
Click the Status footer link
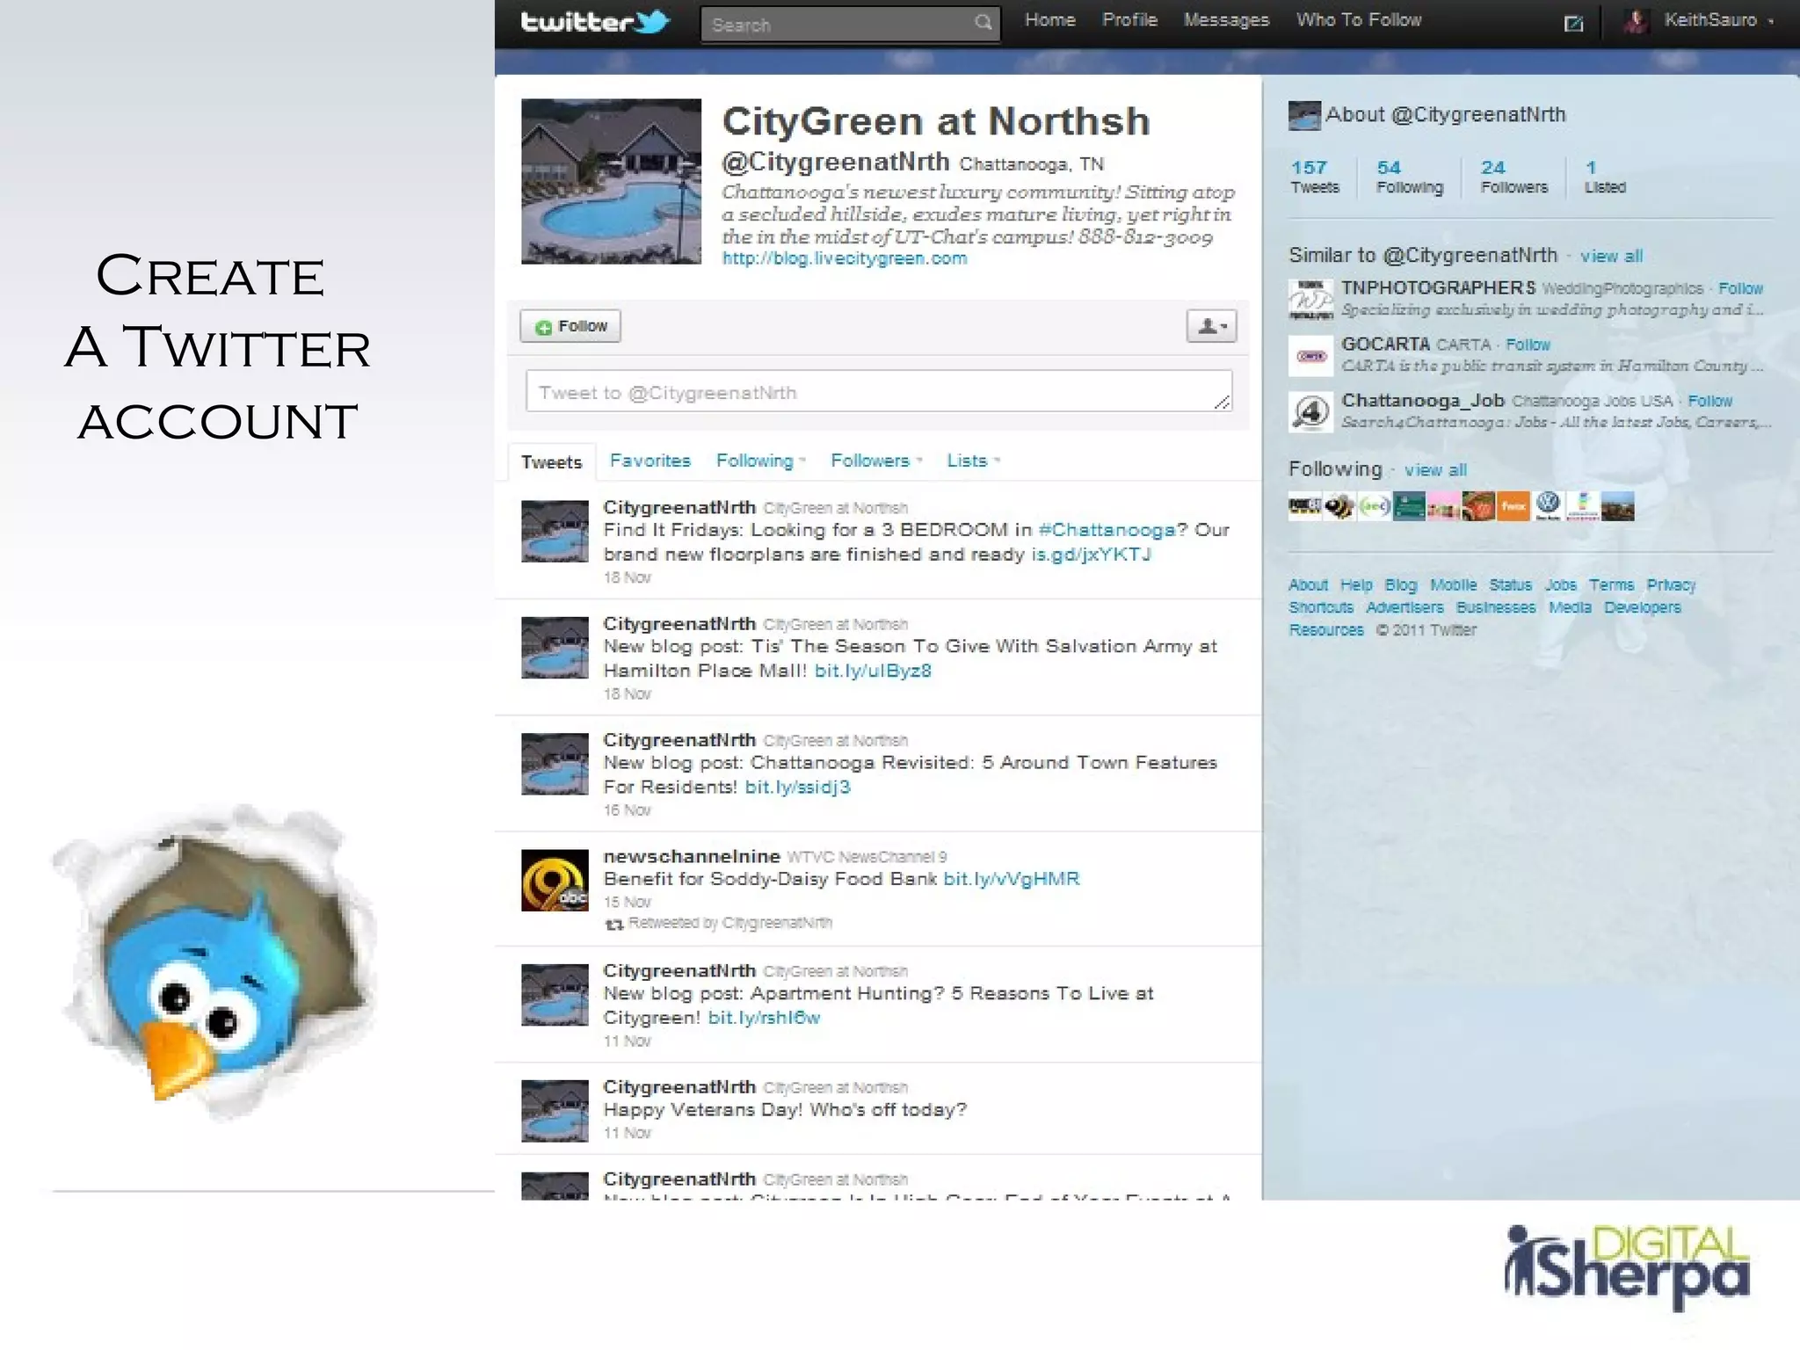pyautogui.click(x=1510, y=585)
